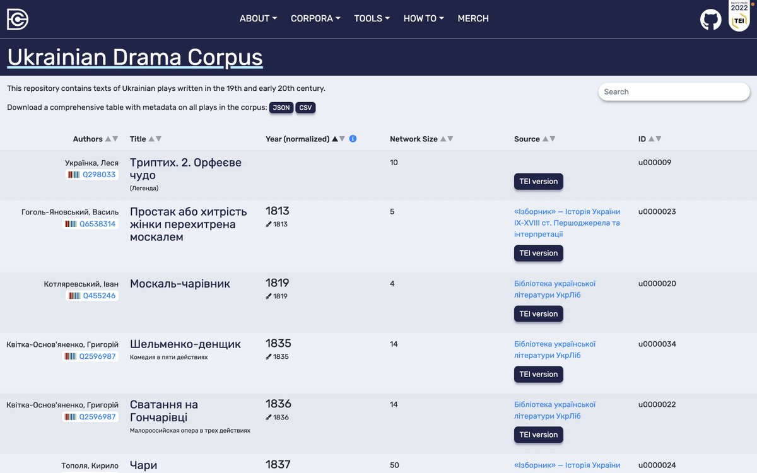
Task: Open the MERCH menu item
Action: coord(473,18)
